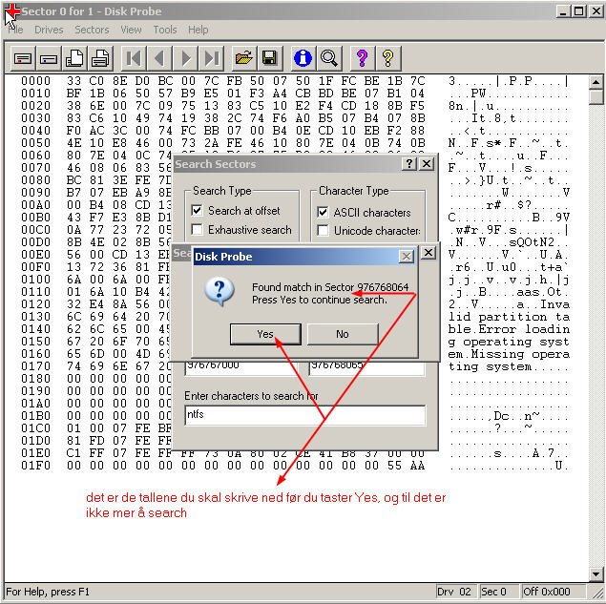The image size is (606, 604).
Task: Click the hex offset row 0100
Action: [x=35, y=280]
